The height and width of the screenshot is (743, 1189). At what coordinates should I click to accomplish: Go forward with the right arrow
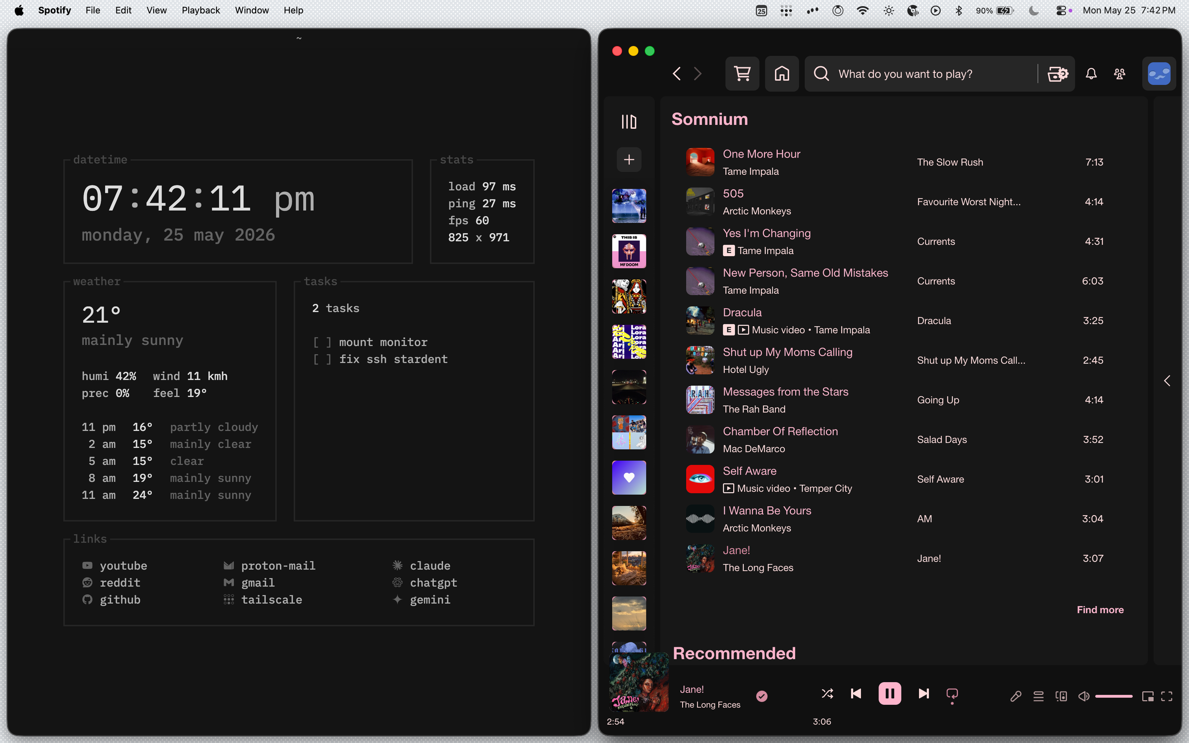(x=698, y=74)
